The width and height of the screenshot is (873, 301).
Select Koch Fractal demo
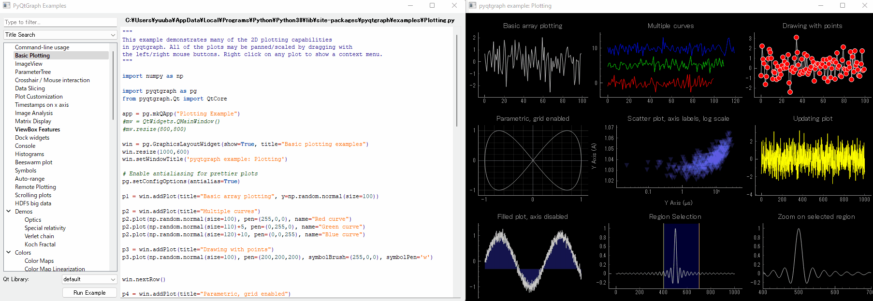coord(40,244)
